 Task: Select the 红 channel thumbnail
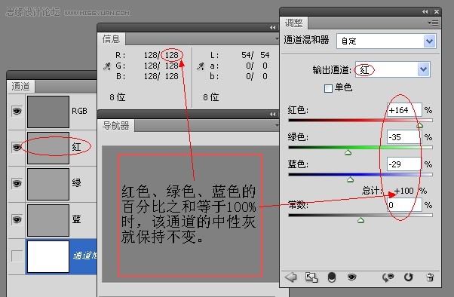48,148
